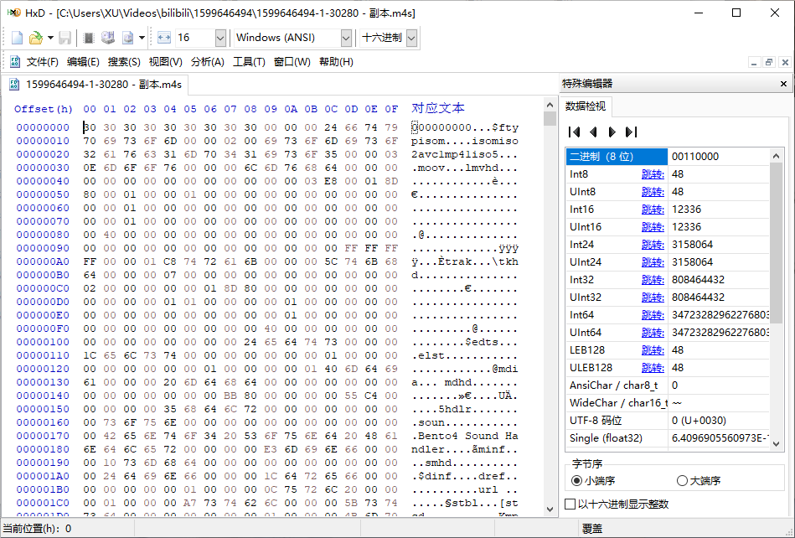Go to previous byte in data inspector
Image resolution: width=795 pixels, height=538 pixels.
click(594, 132)
